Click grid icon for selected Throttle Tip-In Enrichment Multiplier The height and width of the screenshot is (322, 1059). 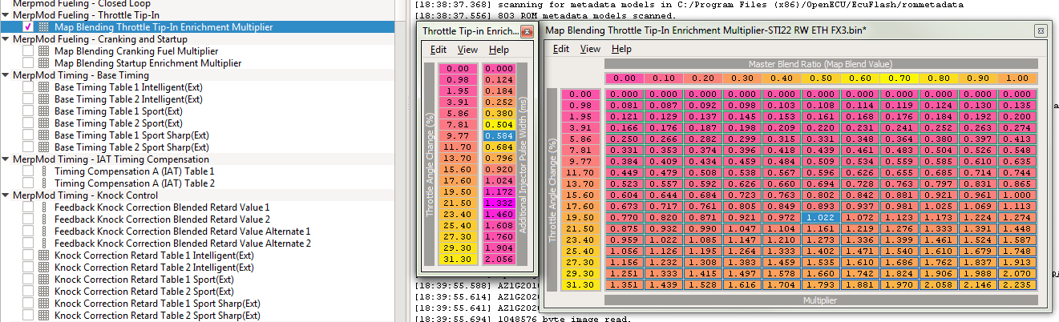click(x=44, y=27)
